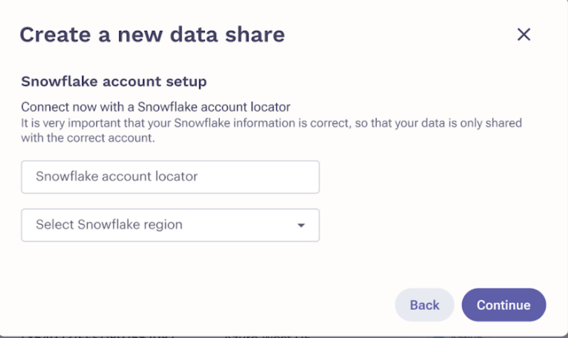Viewport: 568px width, 338px height.
Task: Click the purple Continue button
Action: (504, 305)
